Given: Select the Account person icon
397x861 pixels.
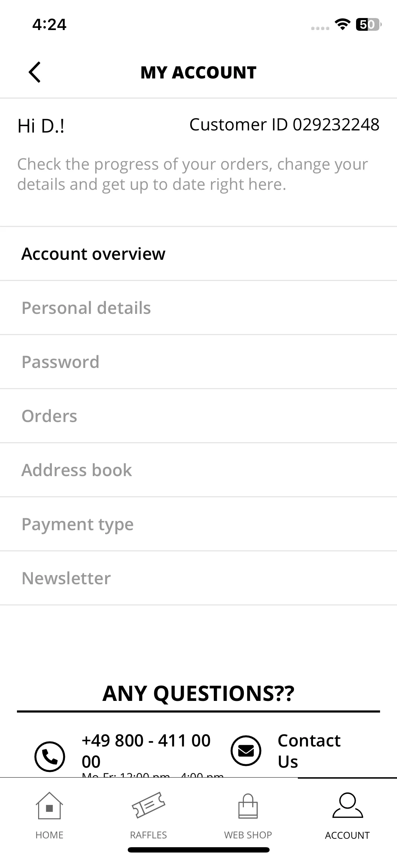Looking at the screenshot, I should (x=348, y=805).
